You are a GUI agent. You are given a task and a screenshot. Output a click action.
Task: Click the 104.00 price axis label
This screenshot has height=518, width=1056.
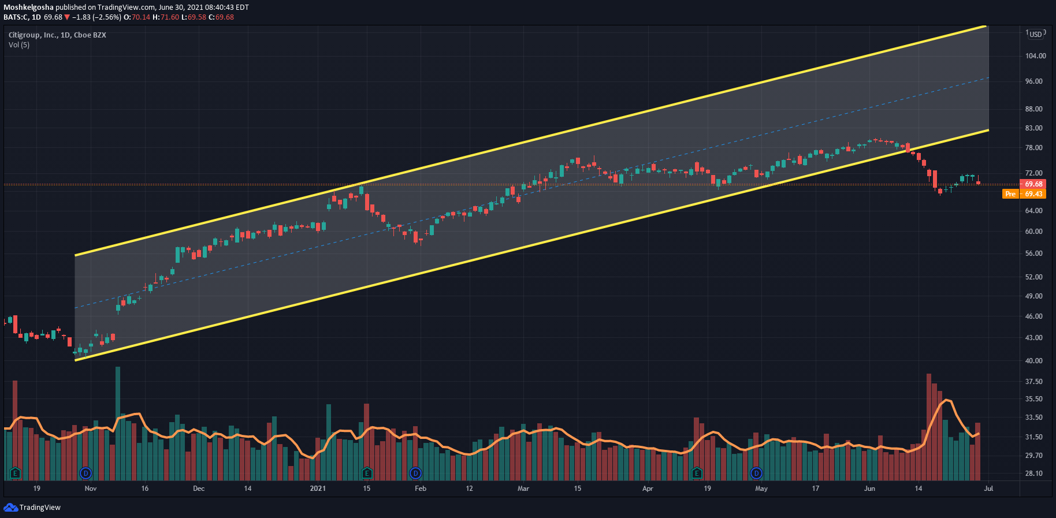tap(1035, 56)
